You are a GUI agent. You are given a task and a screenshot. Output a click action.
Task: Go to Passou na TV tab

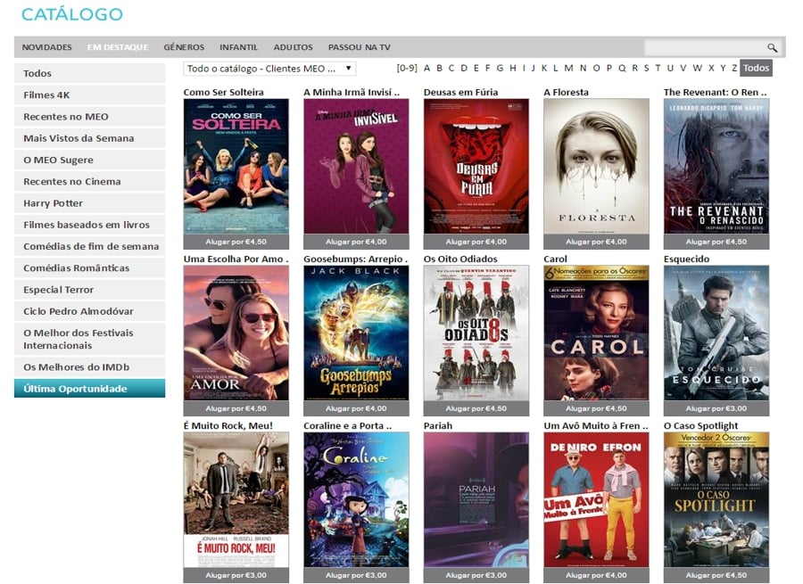(359, 47)
